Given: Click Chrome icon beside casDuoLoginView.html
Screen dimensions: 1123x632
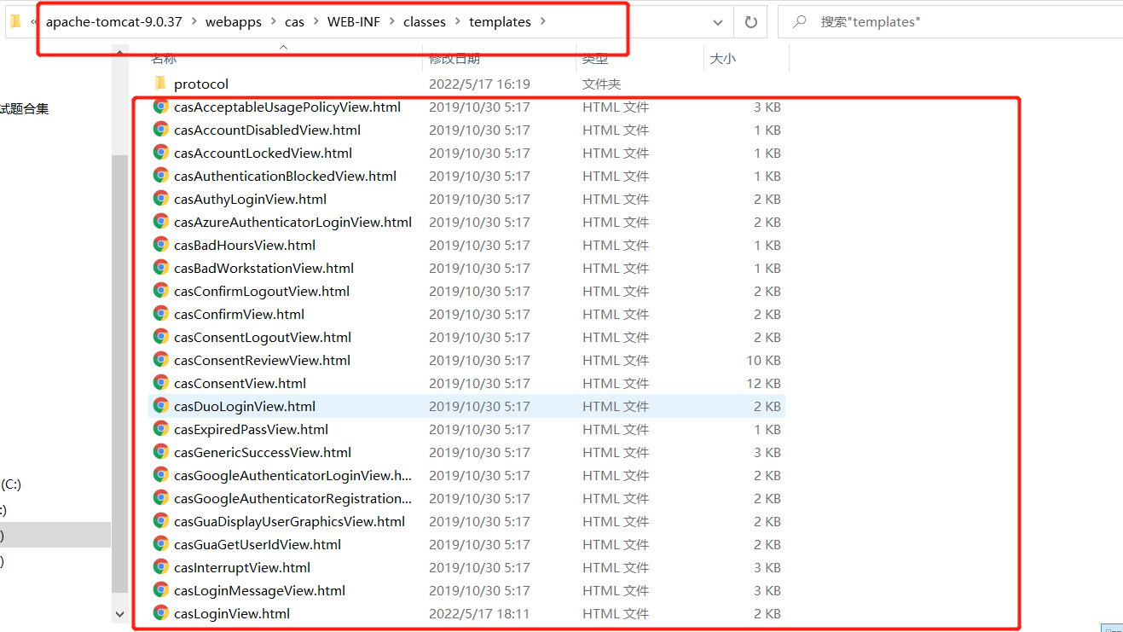Looking at the screenshot, I should [160, 406].
